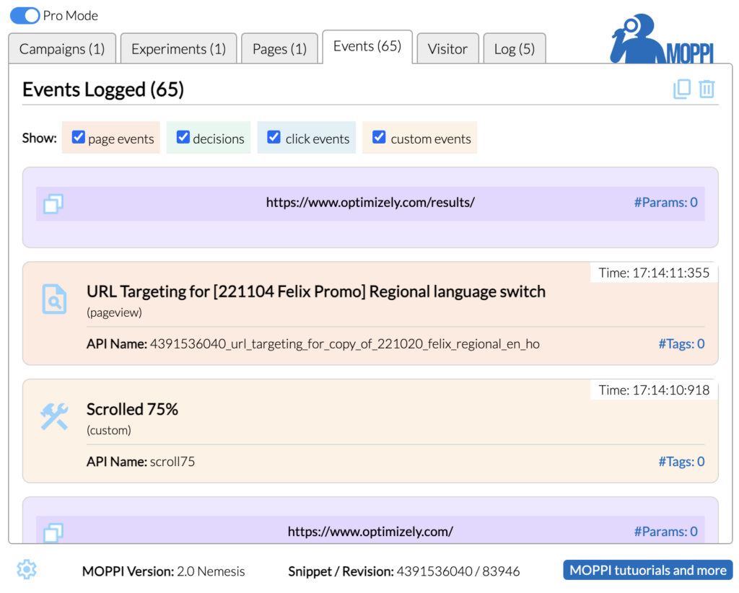Open #Tags: 0 on Scrolled 75% event
The width and height of the screenshot is (739, 593).
coord(681,462)
